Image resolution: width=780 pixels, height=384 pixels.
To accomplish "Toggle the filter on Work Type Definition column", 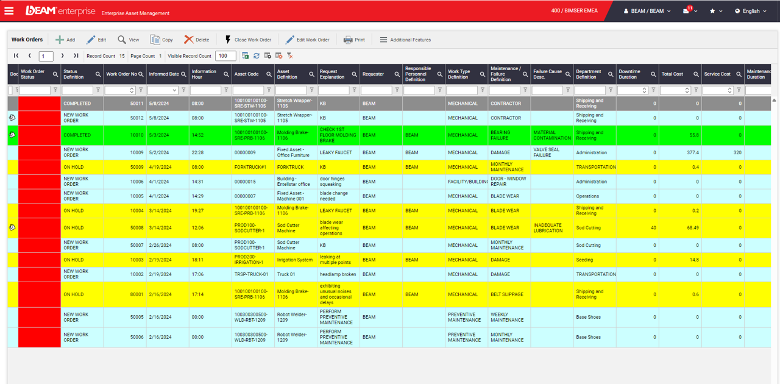I will coord(483,90).
